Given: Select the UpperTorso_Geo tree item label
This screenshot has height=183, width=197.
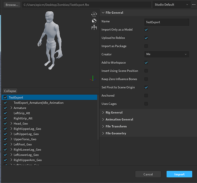Looking at the screenshot, I should point(25,139).
